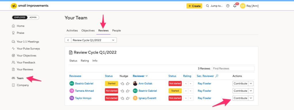Click the Your Feedback people icon
Screen dimensions: 294x110
pos(13,63)
